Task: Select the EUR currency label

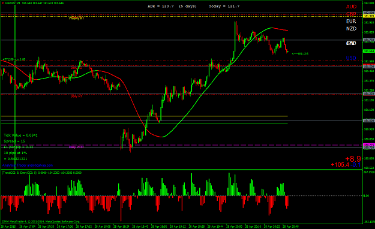Action: pos(351,21)
